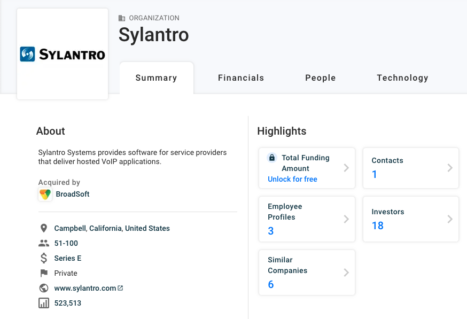Click the BroadSoft logo icon
The height and width of the screenshot is (319, 467).
pos(45,194)
